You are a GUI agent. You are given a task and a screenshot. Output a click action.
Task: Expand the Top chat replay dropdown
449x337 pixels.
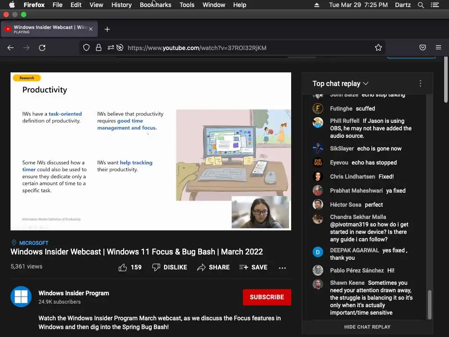[x=340, y=83]
